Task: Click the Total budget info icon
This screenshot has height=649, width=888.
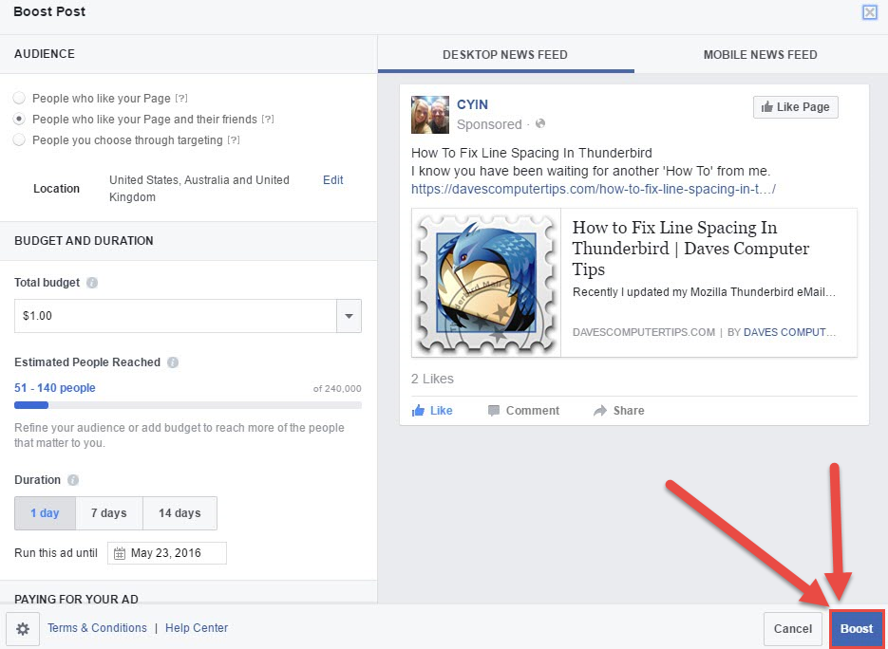Action: (92, 283)
